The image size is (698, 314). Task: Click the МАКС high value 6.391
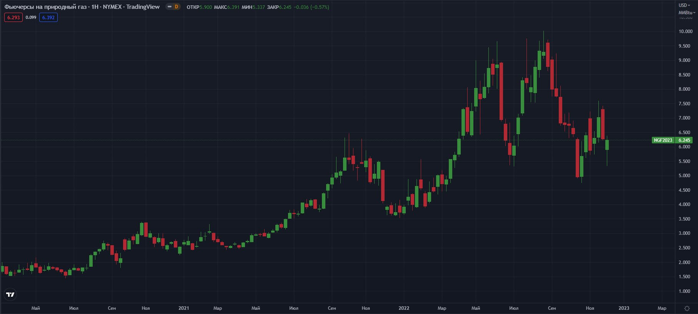(x=233, y=7)
